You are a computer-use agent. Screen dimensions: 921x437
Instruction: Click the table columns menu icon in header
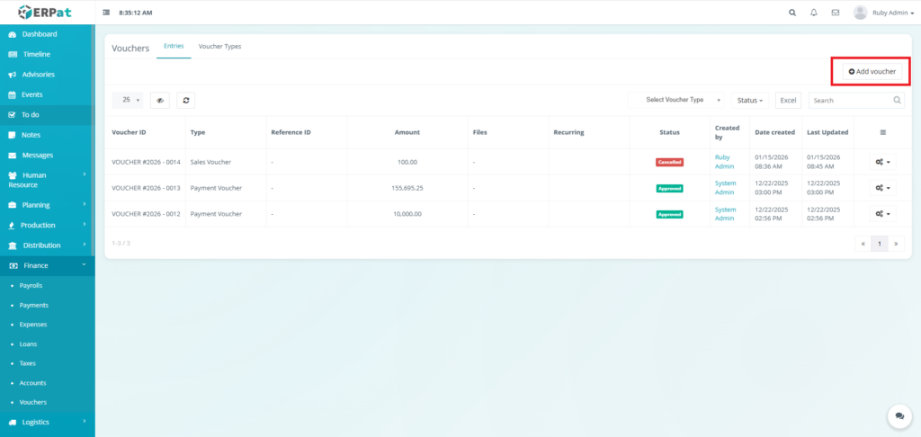[882, 132]
